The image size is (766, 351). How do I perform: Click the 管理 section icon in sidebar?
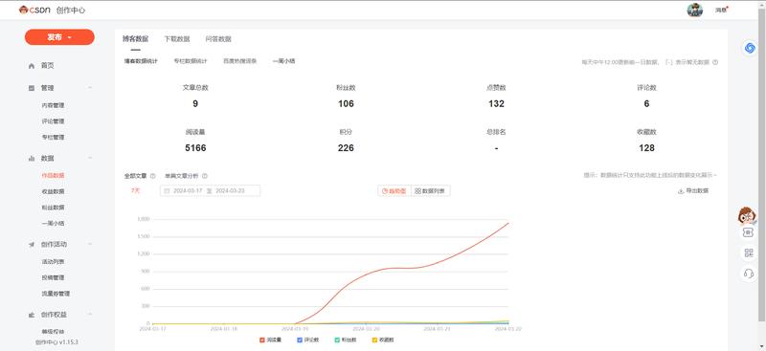[32, 88]
